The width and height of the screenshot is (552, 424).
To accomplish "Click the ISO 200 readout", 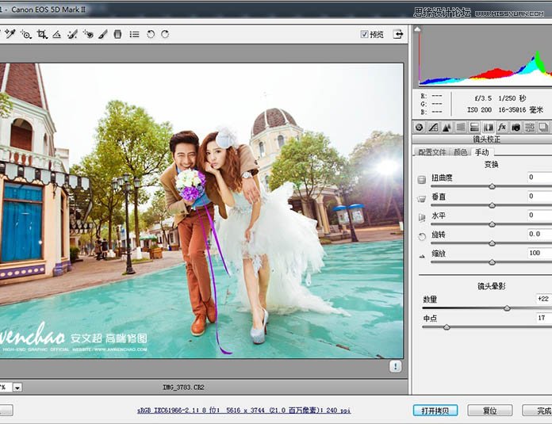I will point(479,110).
